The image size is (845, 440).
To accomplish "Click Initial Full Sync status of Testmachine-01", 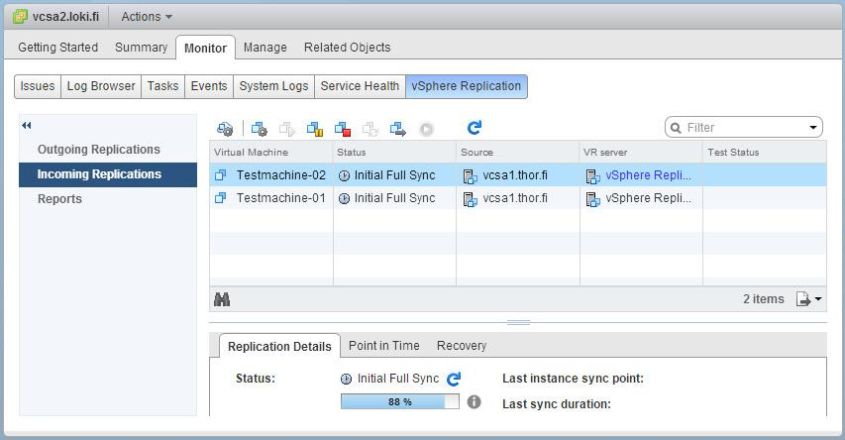I will [394, 198].
